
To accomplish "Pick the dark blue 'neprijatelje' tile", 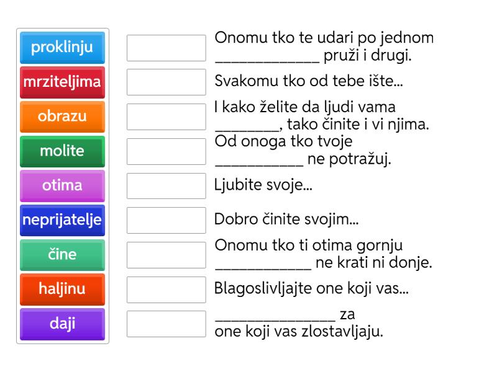I will [62, 220].
